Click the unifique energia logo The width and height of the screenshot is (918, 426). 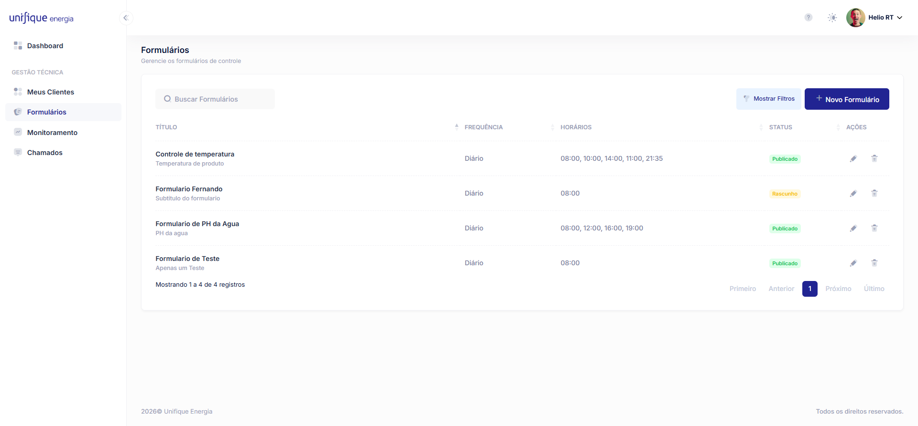pyautogui.click(x=42, y=18)
